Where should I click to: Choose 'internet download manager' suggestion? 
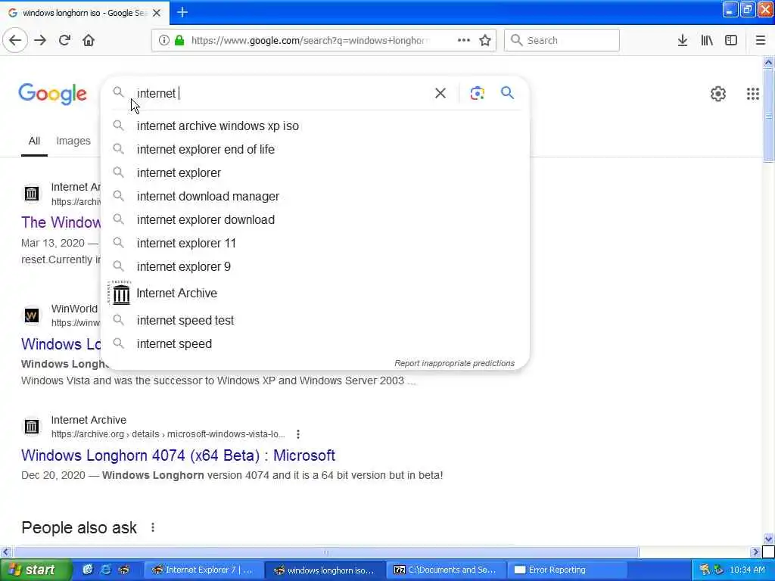click(316, 196)
